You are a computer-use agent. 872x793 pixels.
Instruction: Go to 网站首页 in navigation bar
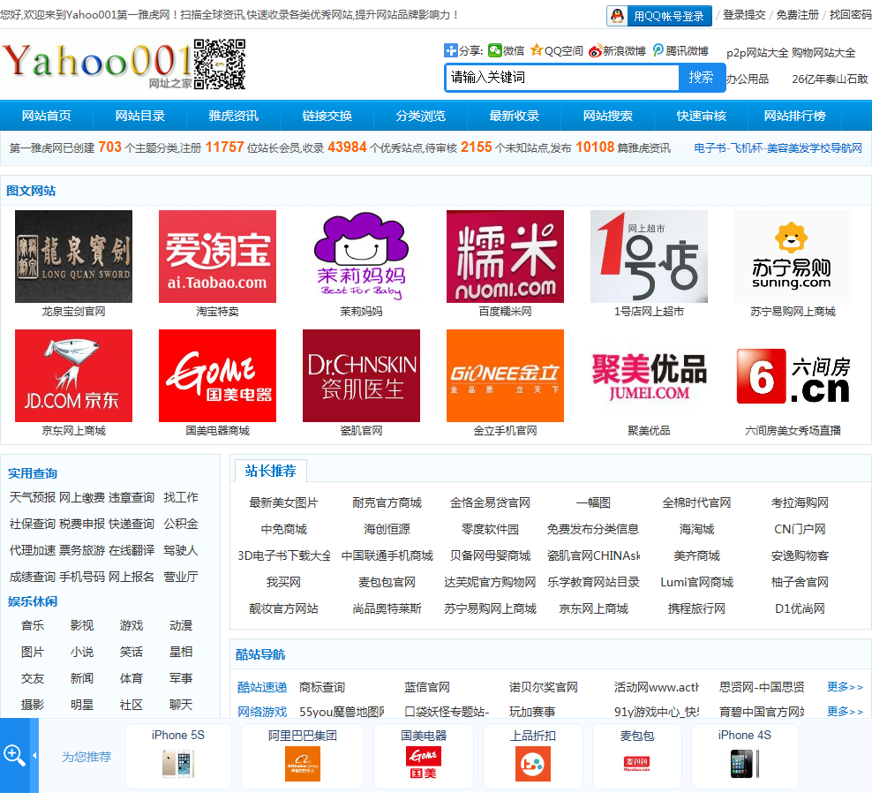click(47, 116)
